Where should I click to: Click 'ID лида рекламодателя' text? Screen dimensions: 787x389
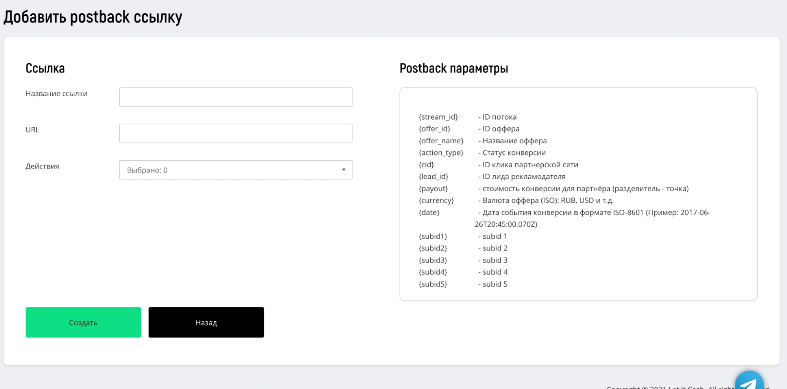click(x=522, y=176)
